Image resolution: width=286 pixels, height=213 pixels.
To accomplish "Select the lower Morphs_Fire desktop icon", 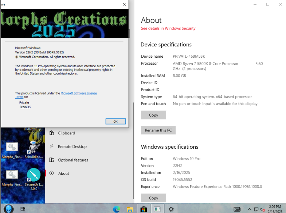I will pyautogui.click(x=12, y=178).
